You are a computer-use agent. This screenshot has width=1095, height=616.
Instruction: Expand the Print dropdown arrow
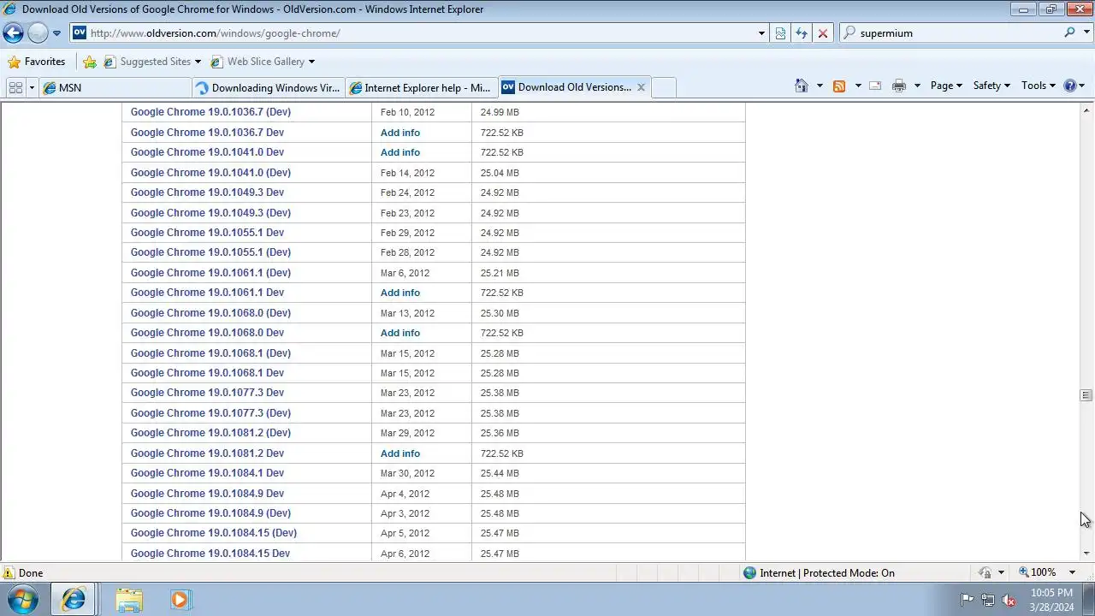point(917,86)
